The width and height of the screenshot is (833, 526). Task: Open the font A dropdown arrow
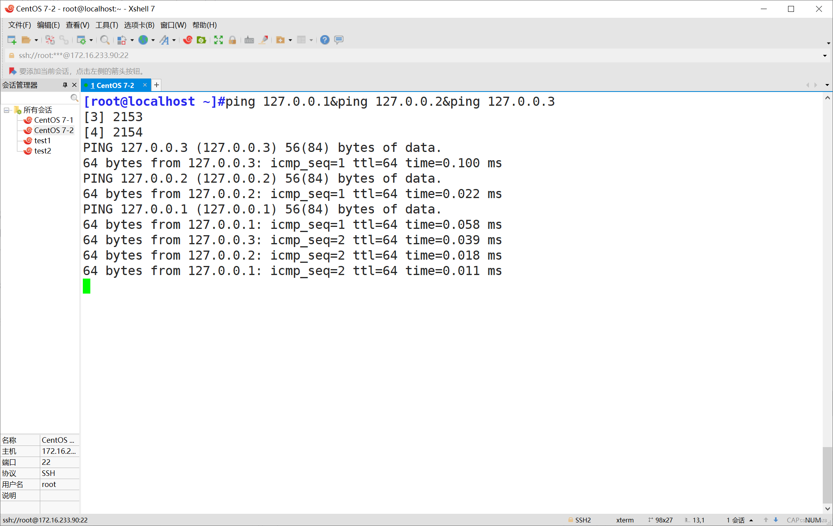tap(174, 40)
